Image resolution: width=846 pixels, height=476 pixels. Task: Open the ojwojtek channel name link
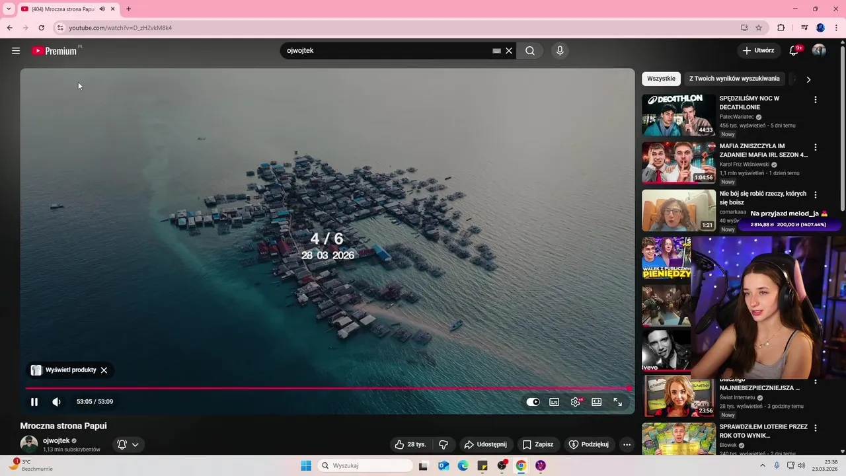coord(56,440)
